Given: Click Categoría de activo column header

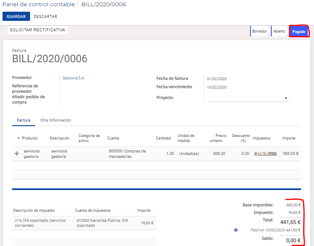Looking at the screenshot, I should tap(89, 138).
